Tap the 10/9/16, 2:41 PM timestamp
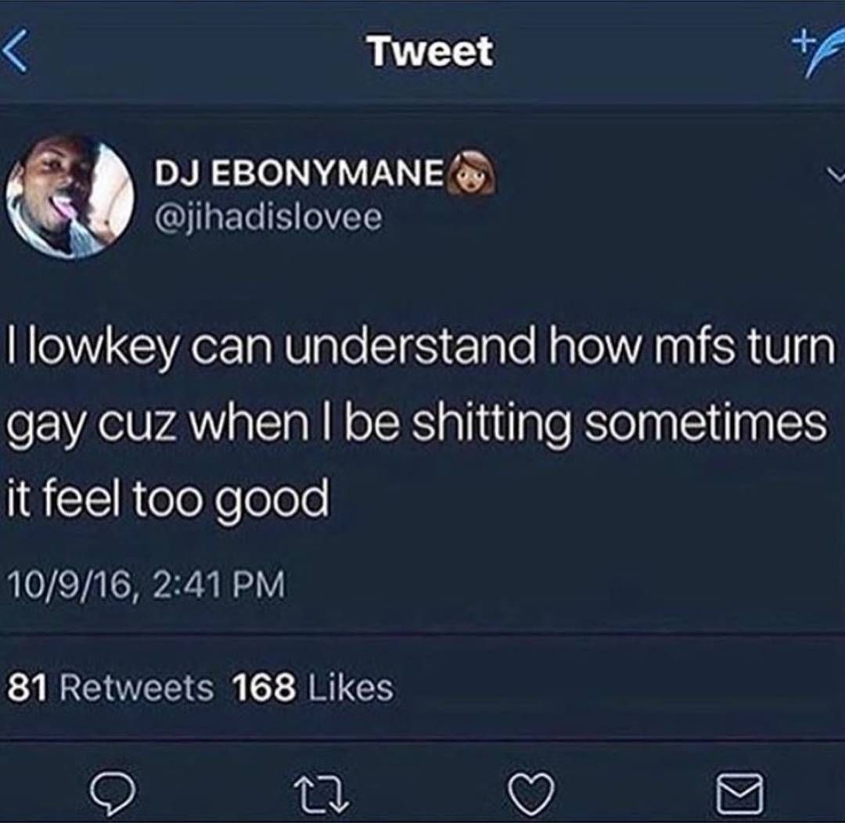The image size is (845, 823). [145, 584]
